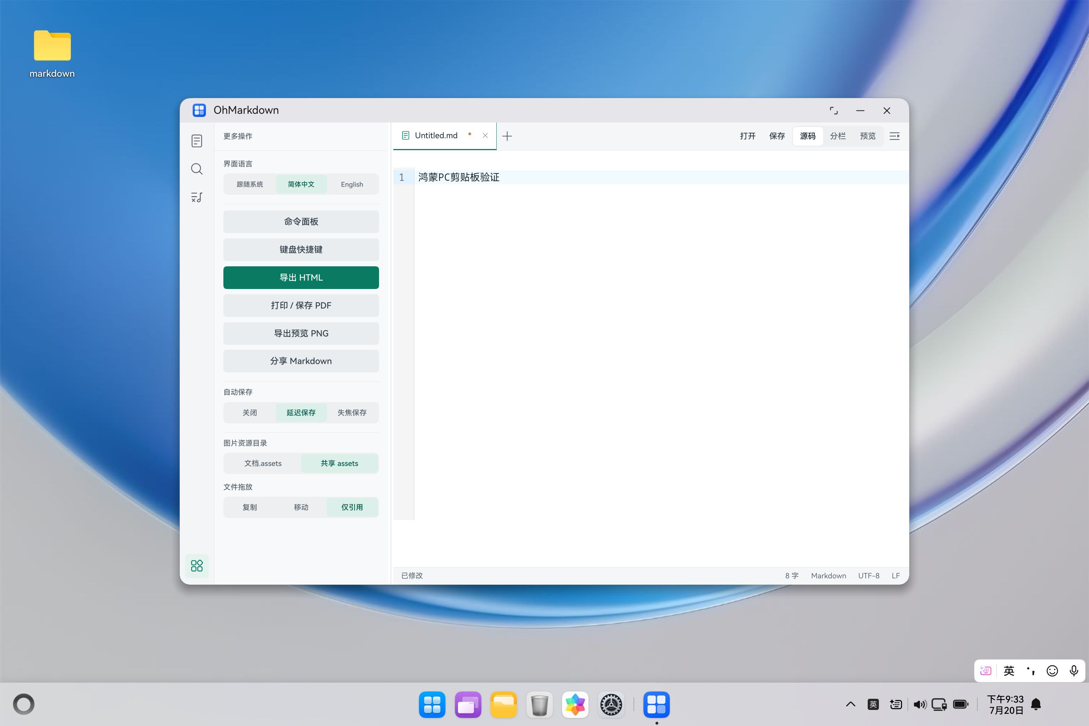Image resolution: width=1089 pixels, height=726 pixels.
Task: Choose 文档.assets image directory
Action: tap(262, 464)
